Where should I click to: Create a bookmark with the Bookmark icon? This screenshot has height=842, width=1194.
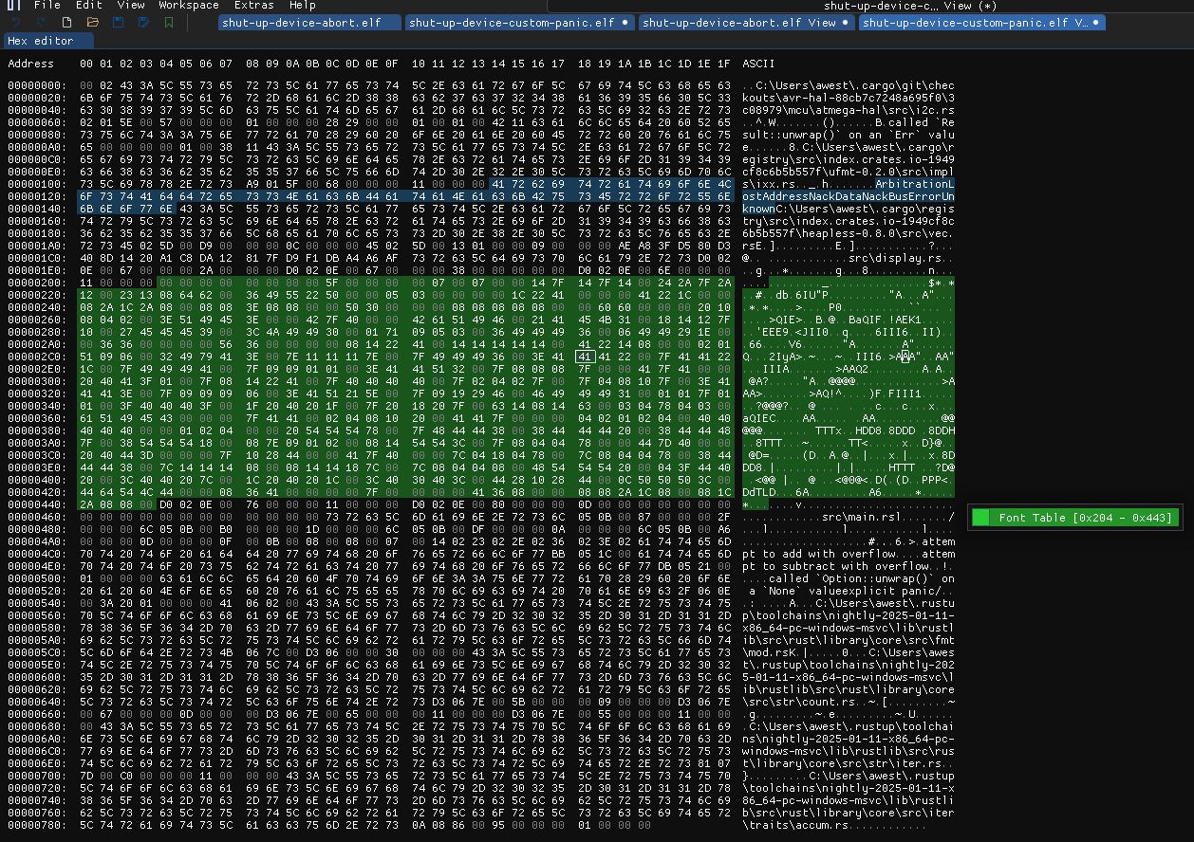coord(170,22)
